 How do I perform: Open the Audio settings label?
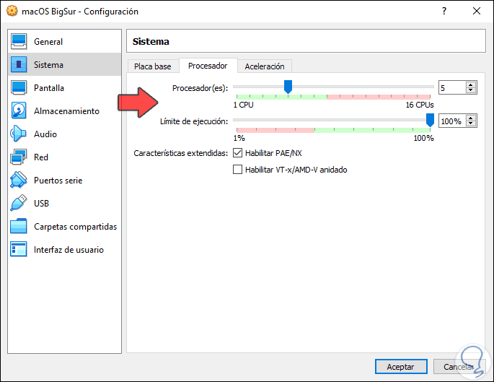tap(45, 134)
